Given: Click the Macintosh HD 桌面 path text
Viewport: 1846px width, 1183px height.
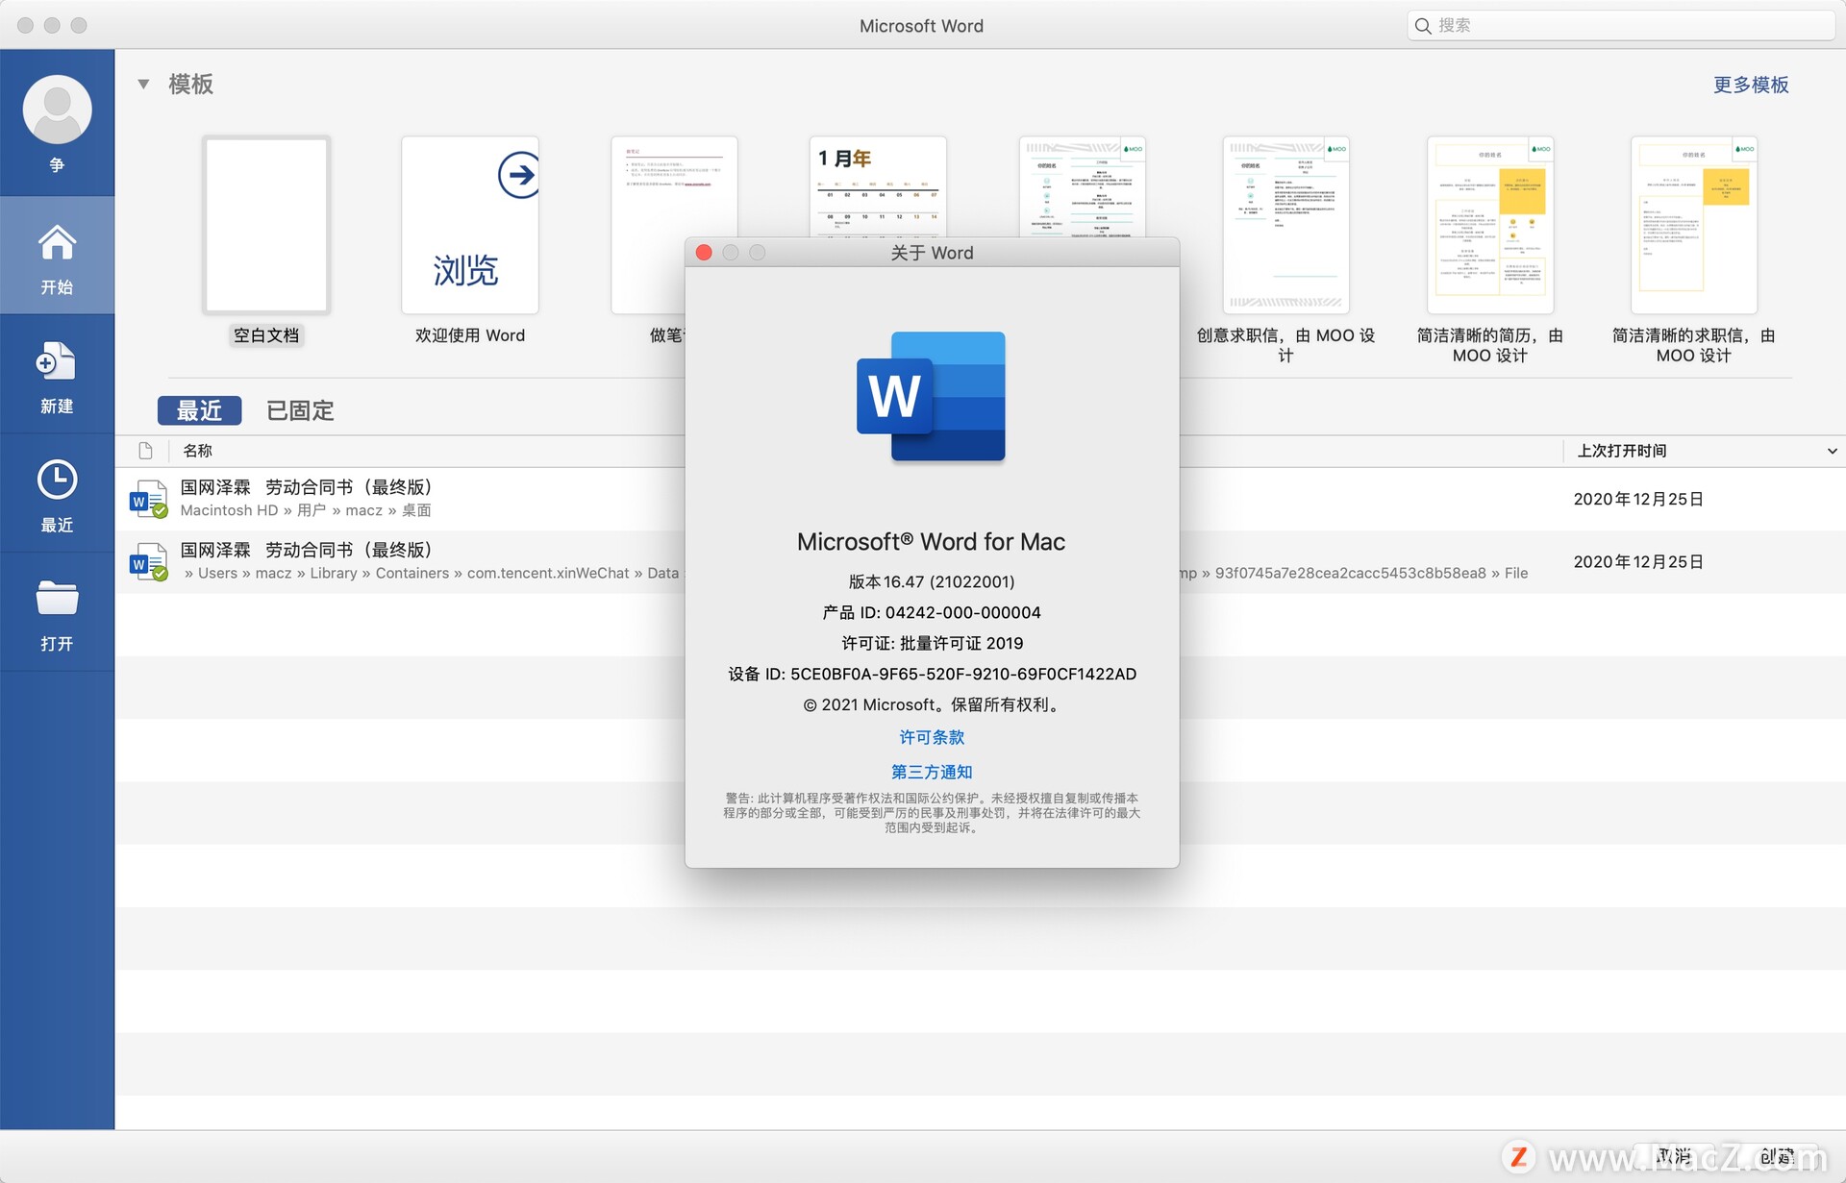Looking at the screenshot, I should pos(306,510).
